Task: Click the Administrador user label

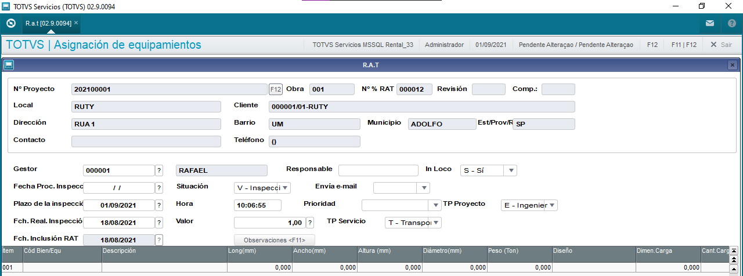Action: click(445, 45)
